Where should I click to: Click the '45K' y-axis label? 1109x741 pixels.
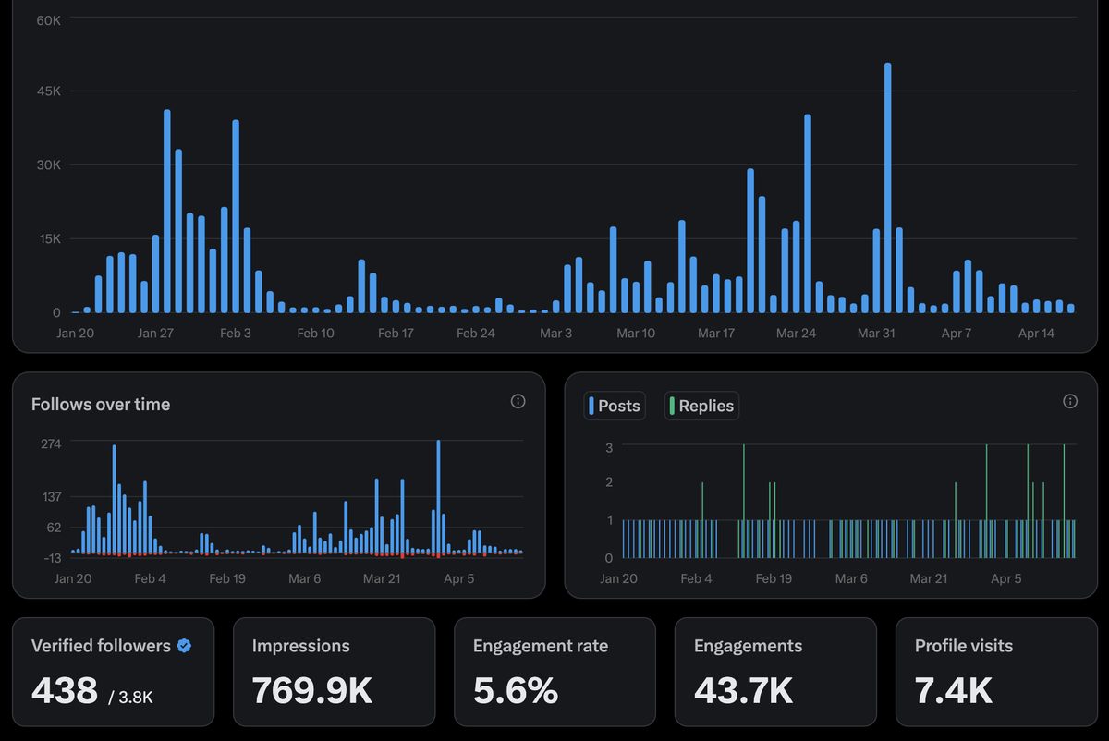pyautogui.click(x=49, y=91)
